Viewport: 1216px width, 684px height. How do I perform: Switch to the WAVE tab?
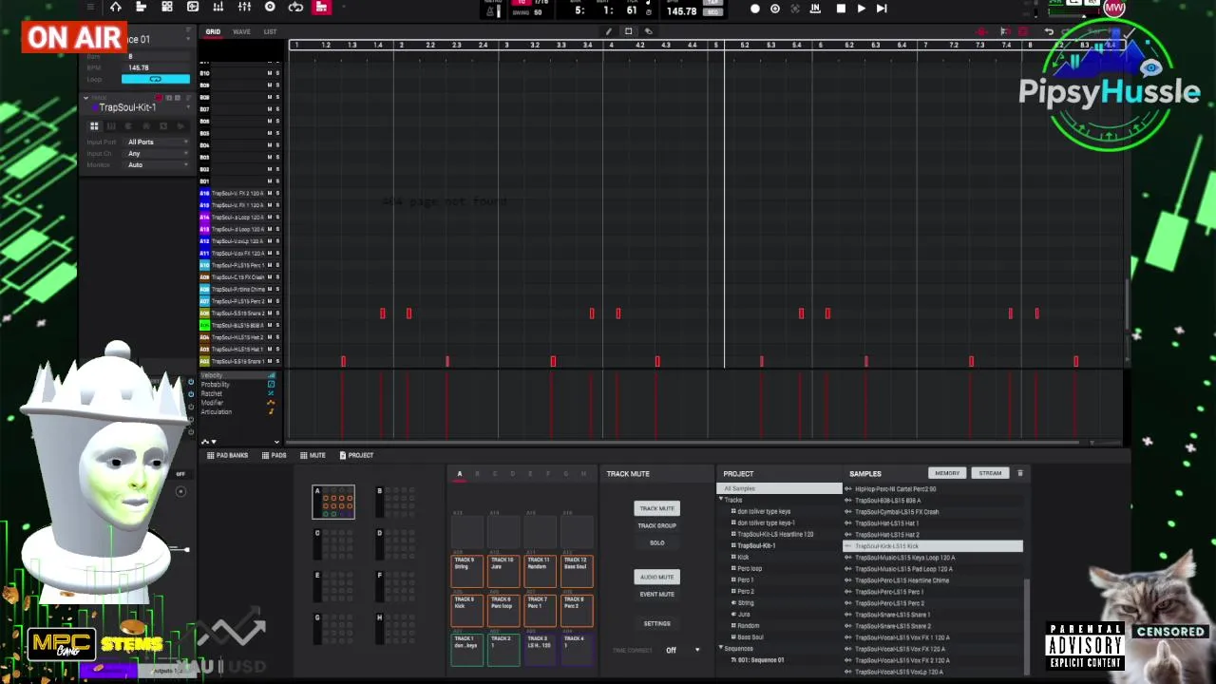click(x=242, y=31)
